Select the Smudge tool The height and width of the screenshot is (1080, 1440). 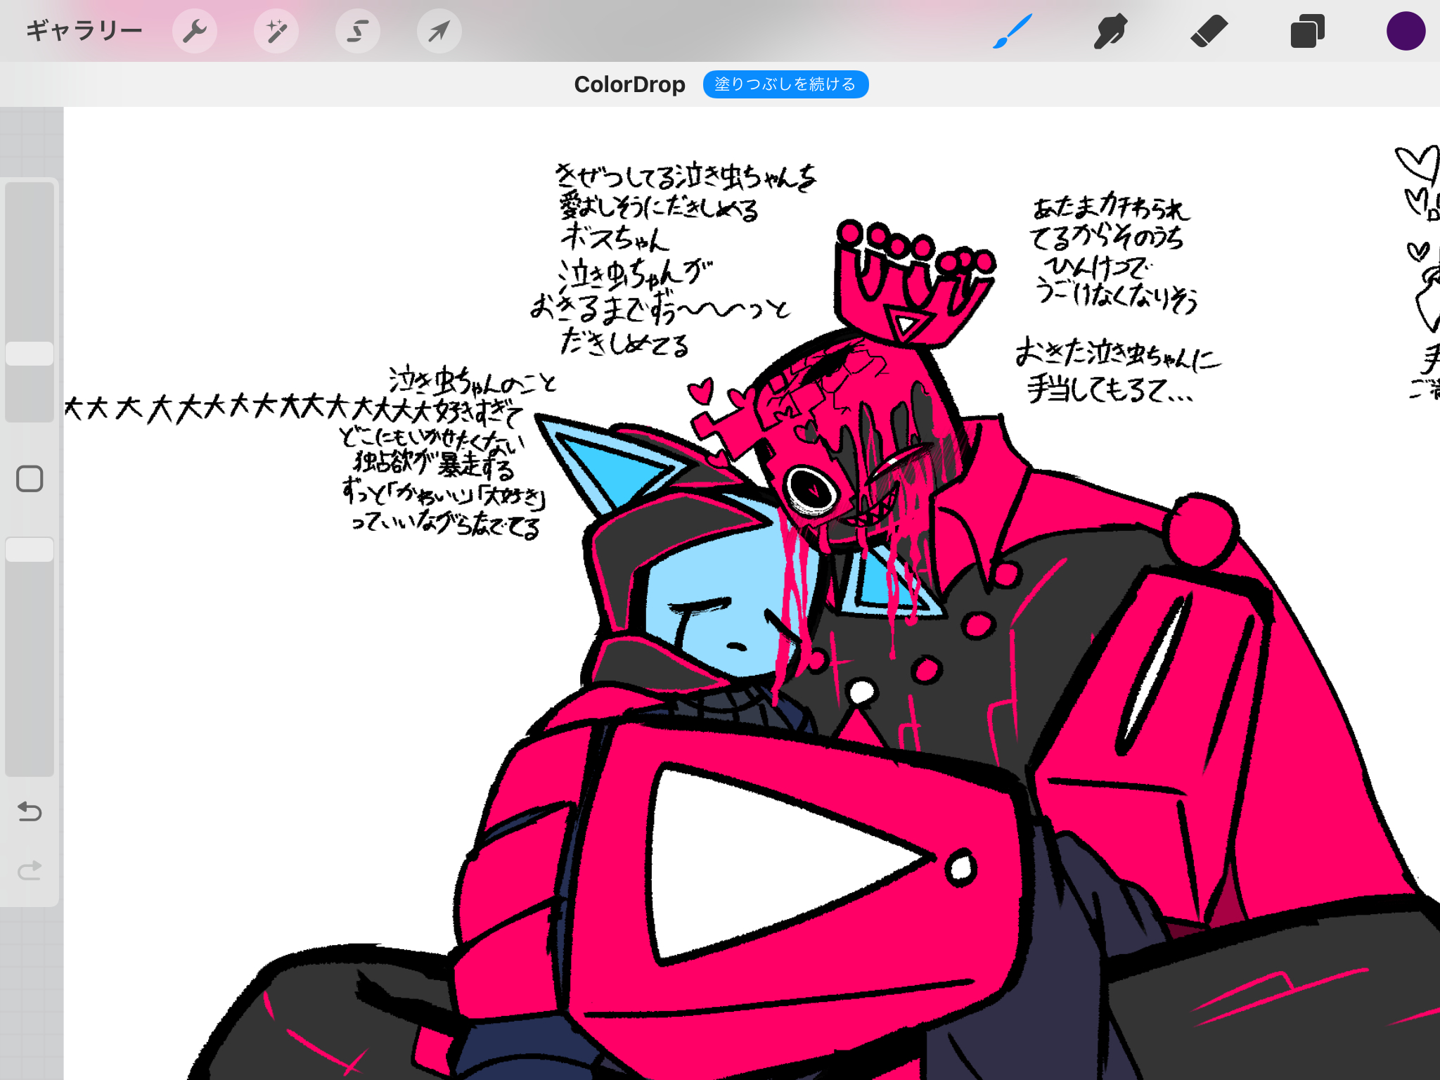[1111, 31]
